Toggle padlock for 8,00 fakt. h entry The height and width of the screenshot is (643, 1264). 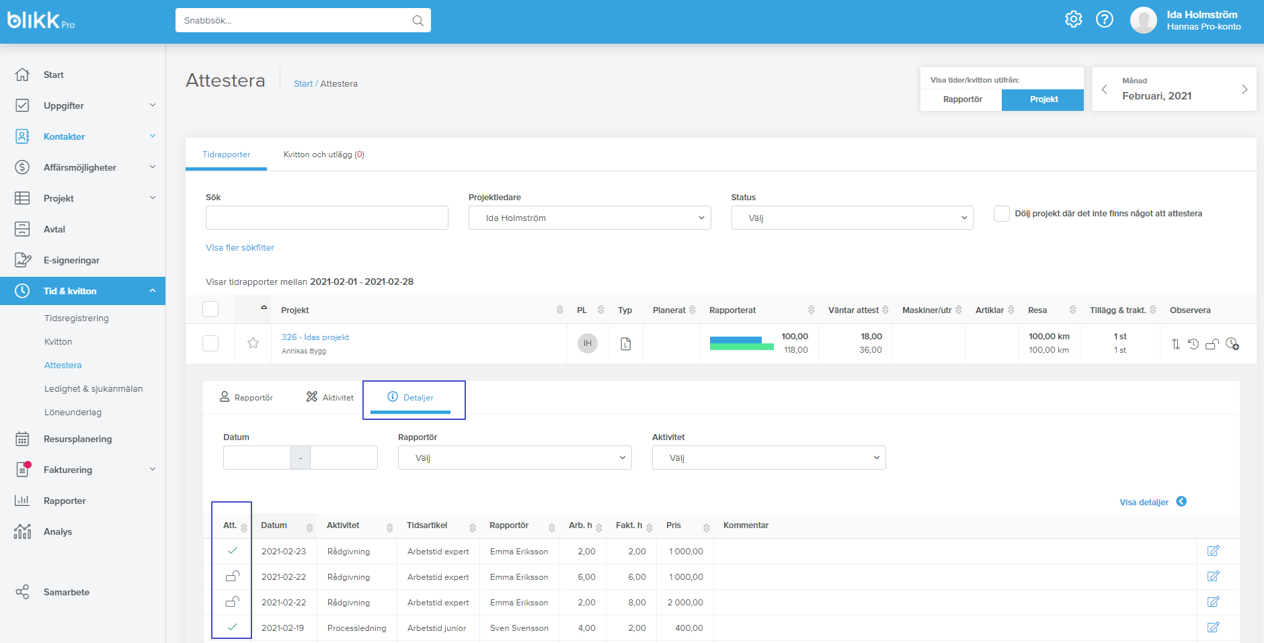click(x=233, y=601)
